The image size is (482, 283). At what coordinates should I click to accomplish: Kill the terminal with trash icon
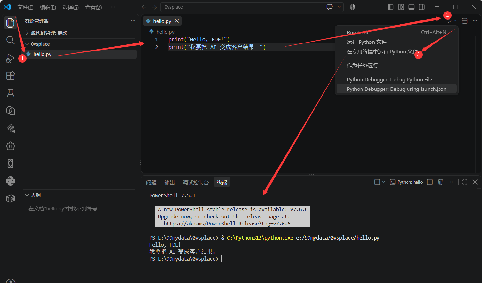click(x=440, y=182)
